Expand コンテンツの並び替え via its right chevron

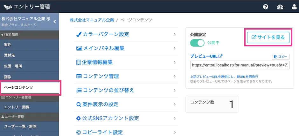click(175, 90)
